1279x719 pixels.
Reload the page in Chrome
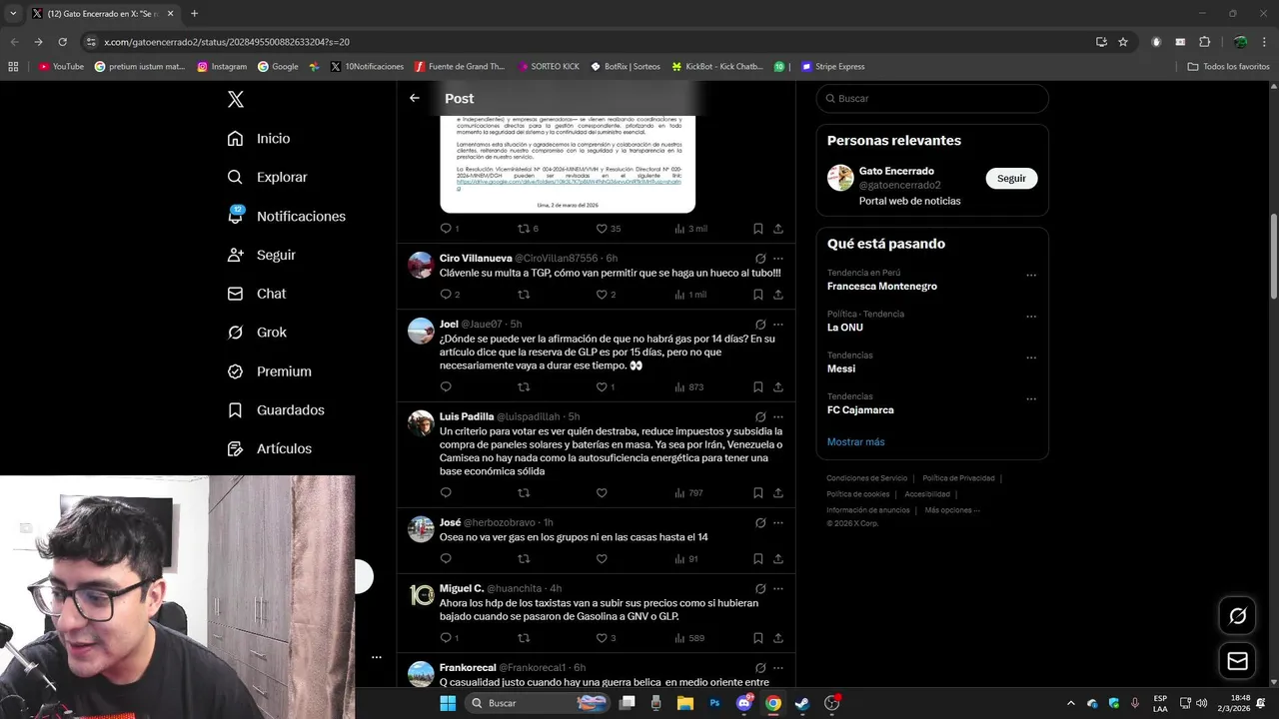pos(62,42)
